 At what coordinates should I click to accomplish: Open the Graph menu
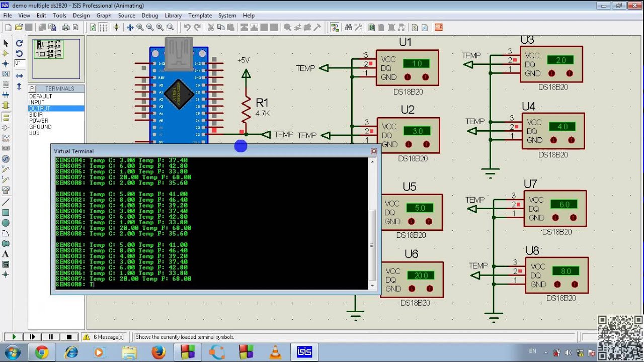click(104, 16)
